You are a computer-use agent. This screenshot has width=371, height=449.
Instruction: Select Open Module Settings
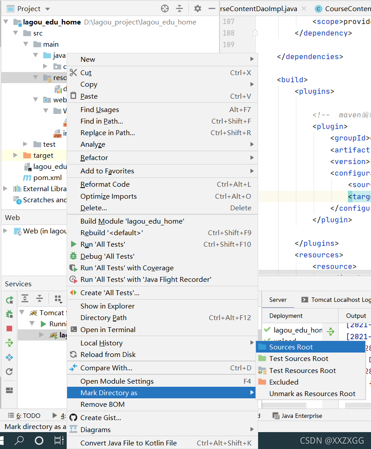(x=162, y=381)
